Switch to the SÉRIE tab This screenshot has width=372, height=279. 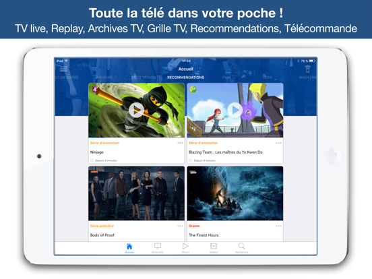point(268,77)
